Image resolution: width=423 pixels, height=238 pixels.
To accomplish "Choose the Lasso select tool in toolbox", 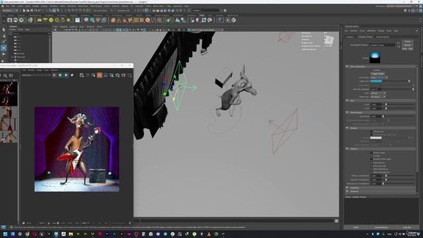I will point(3,36).
